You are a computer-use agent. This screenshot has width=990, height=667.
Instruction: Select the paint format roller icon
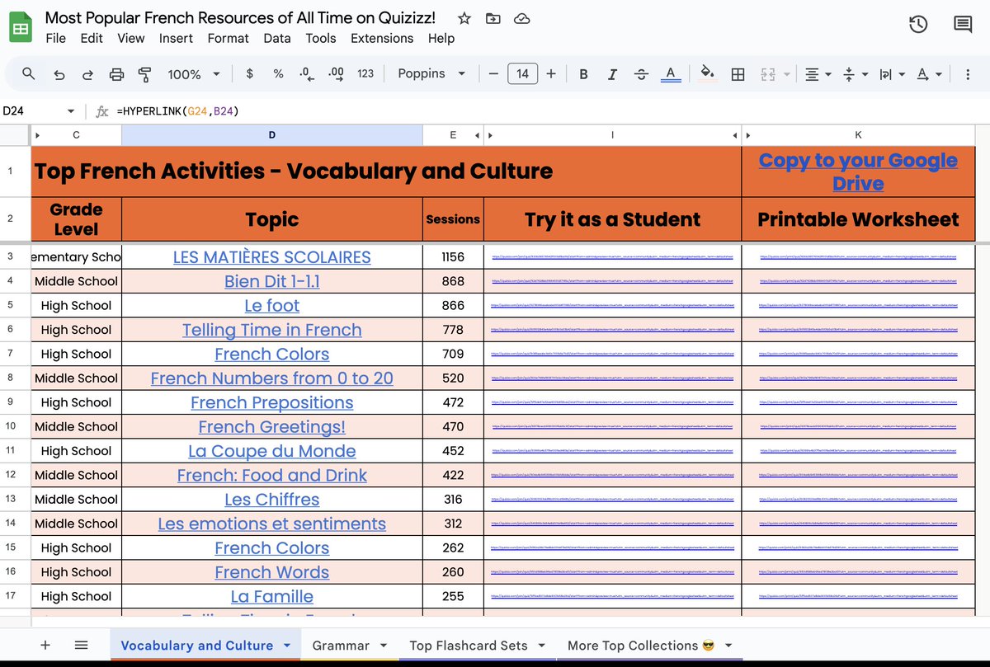[x=145, y=74]
